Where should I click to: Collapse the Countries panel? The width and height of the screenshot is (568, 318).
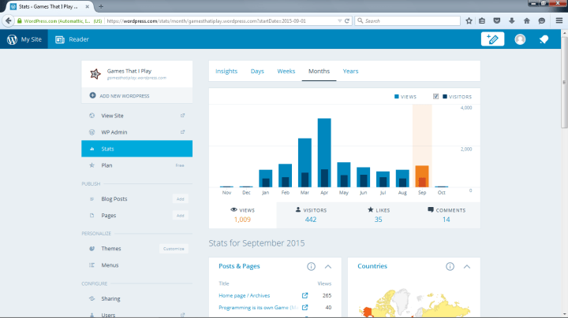pos(467,267)
